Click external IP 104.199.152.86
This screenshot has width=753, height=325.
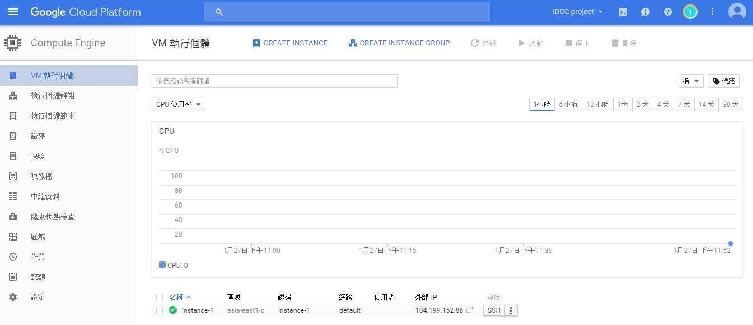tap(439, 310)
